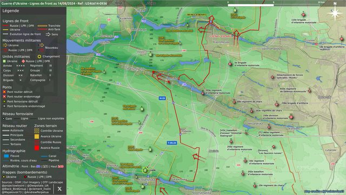Click the Avance Russie red swatch

(x=37, y=148)
